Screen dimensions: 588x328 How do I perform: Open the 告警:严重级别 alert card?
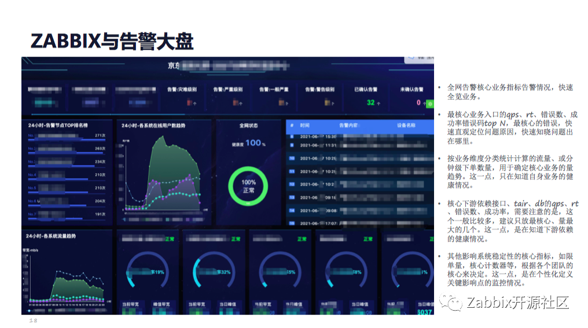(228, 97)
